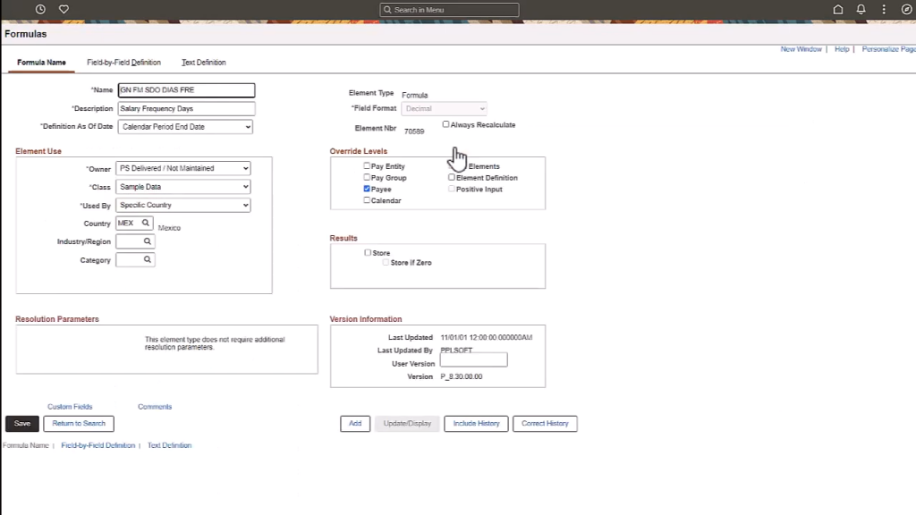Switch to the Text Definition tab
The height and width of the screenshot is (515, 916).
[203, 63]
